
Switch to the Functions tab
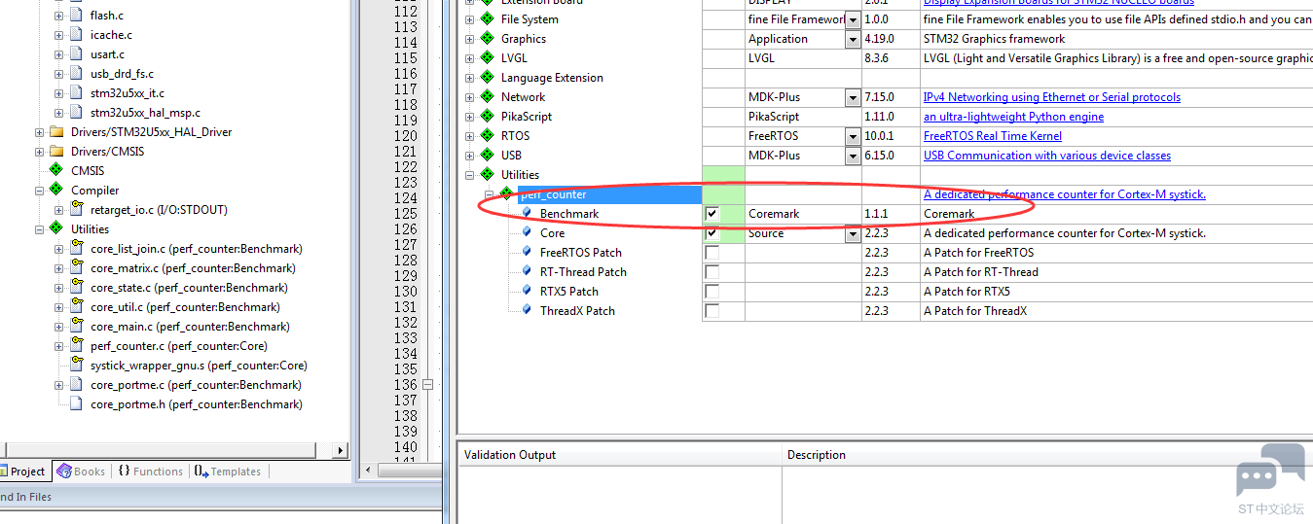click(x=150, y=472)
